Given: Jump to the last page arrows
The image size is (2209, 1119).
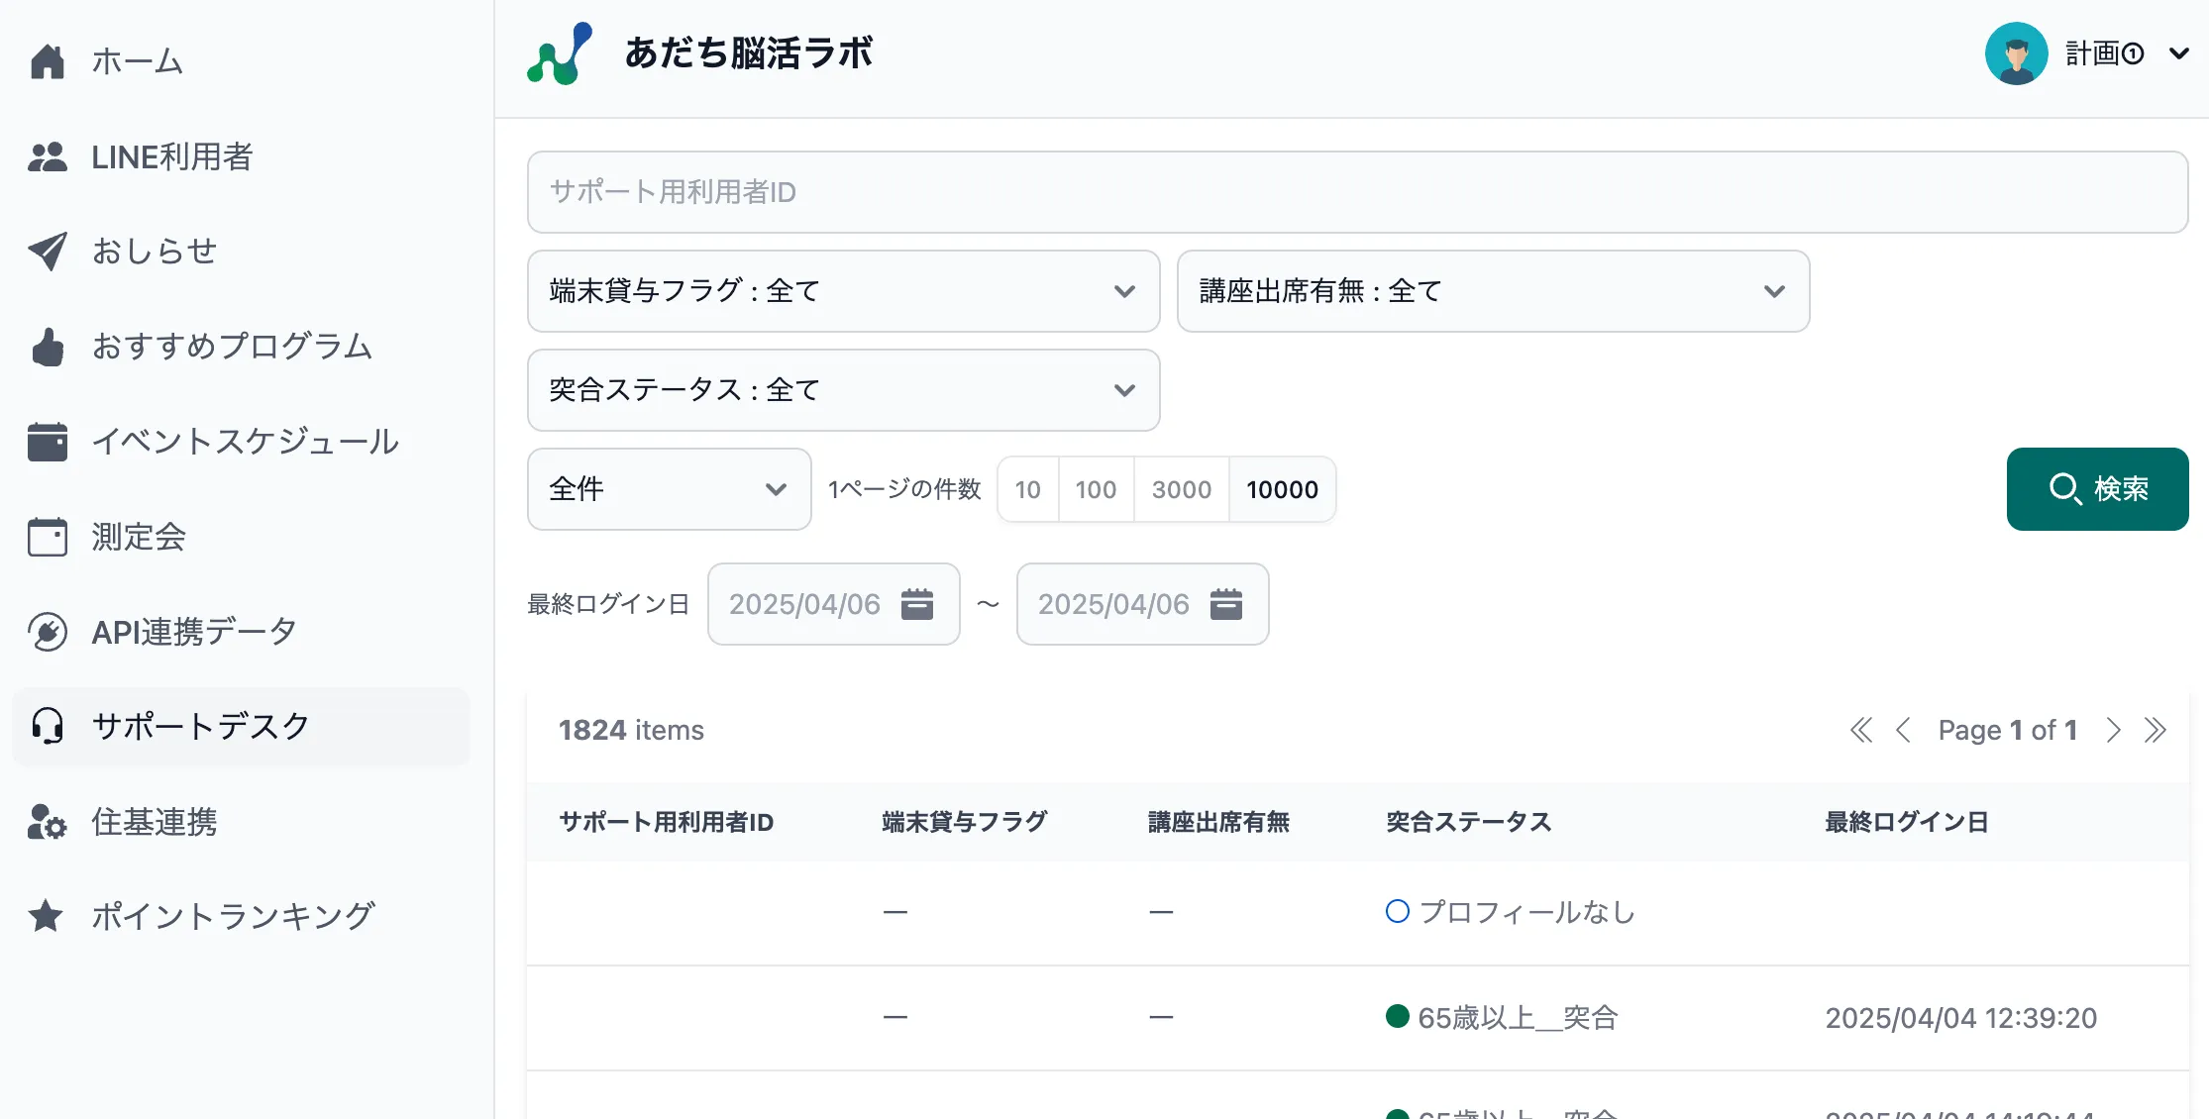Looking at the screenshot, I should point(2156,730).
